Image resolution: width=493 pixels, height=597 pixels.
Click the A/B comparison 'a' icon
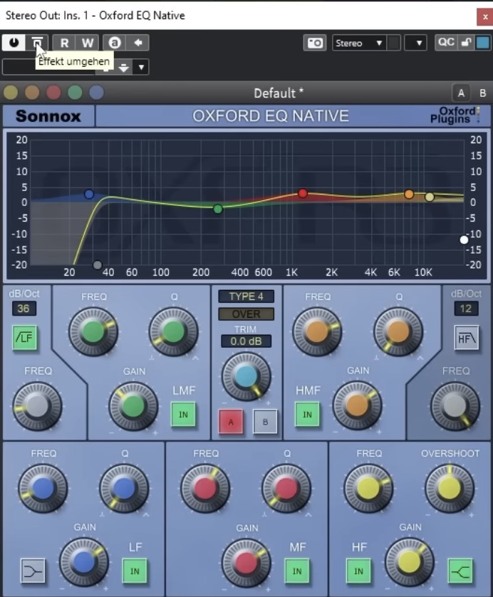[x=115, y=43]
